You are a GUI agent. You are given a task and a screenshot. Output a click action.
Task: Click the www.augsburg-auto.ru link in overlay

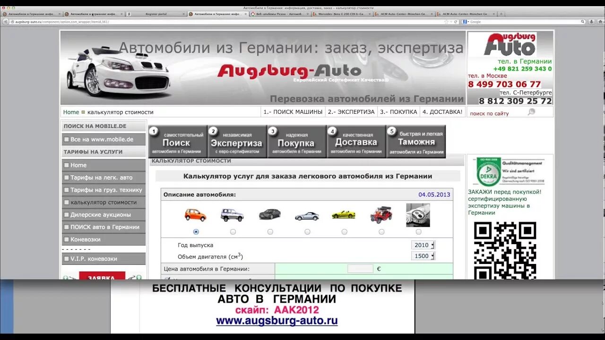(277, 321)
